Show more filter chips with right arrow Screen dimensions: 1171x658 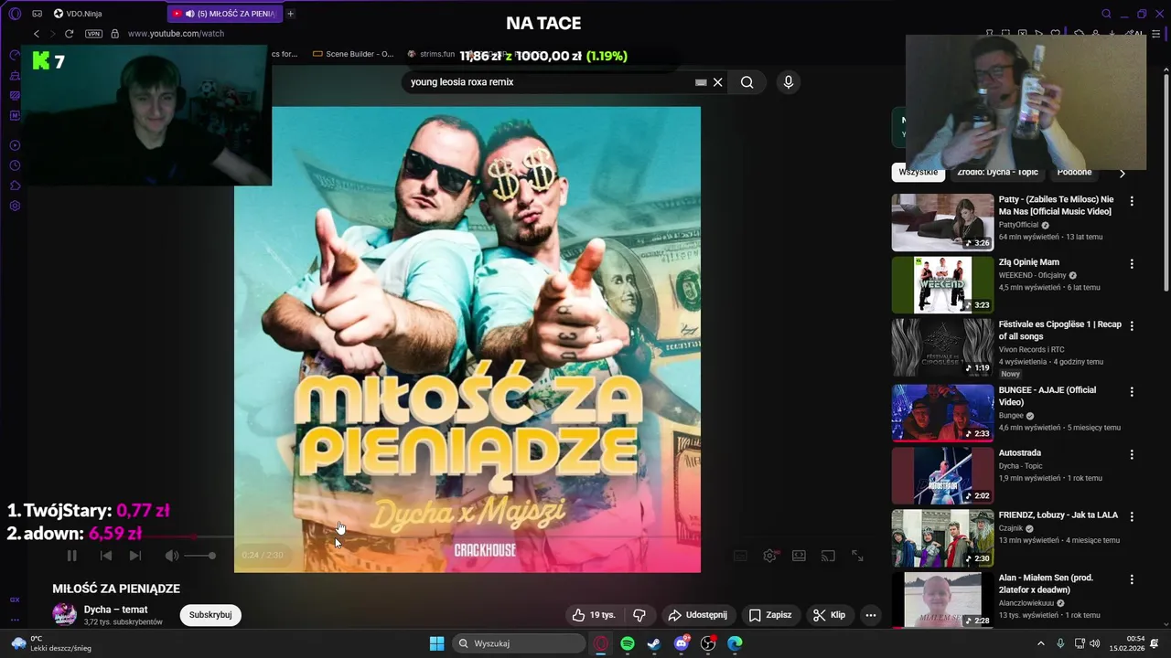[1123, 173]
